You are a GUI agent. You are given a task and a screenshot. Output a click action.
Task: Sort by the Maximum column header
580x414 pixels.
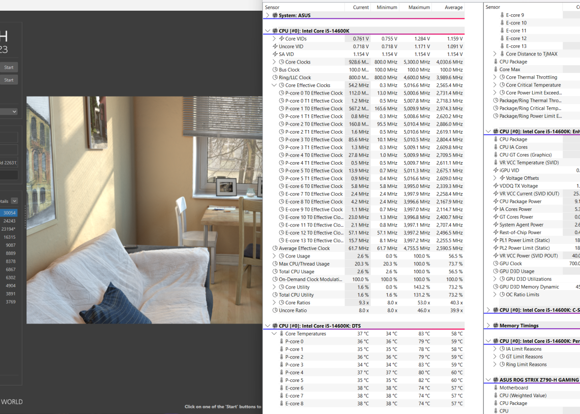click(x=415, y=7)
